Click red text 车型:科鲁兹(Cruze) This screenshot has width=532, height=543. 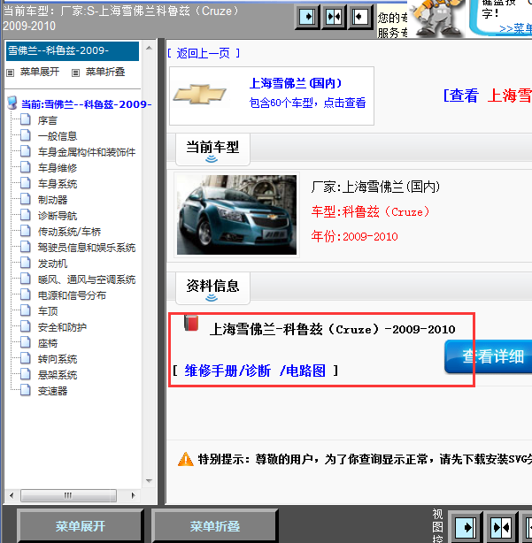[370, 211]
